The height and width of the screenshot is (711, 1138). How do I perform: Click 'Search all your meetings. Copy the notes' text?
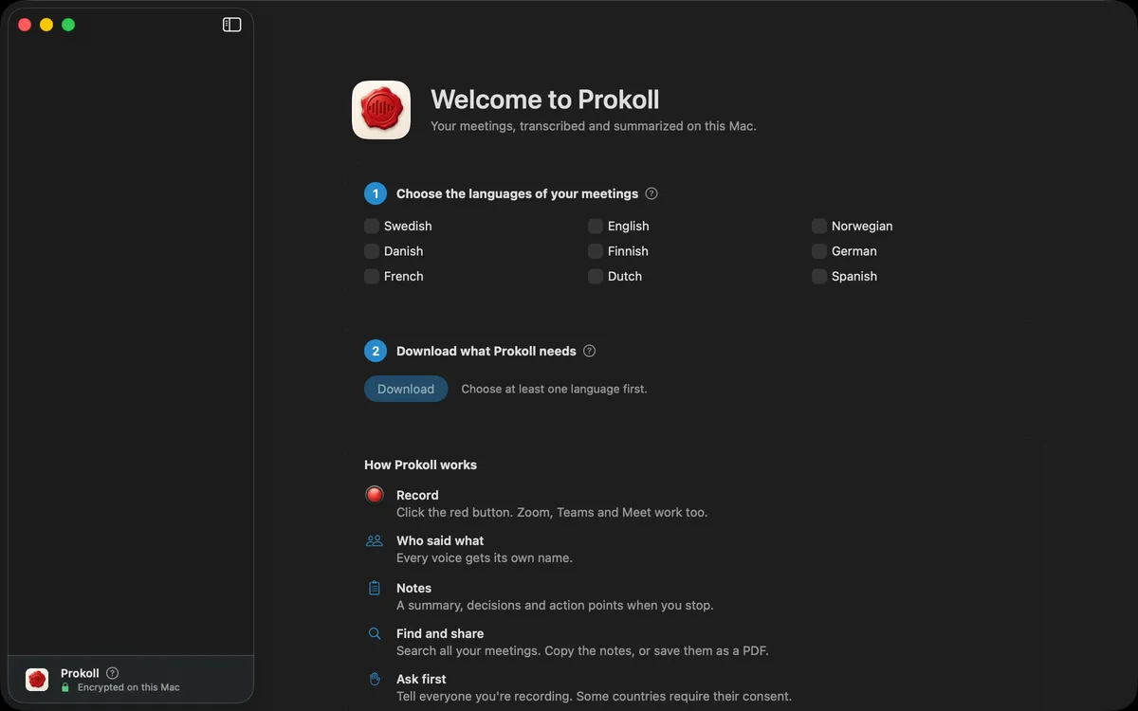pos(582,650)
